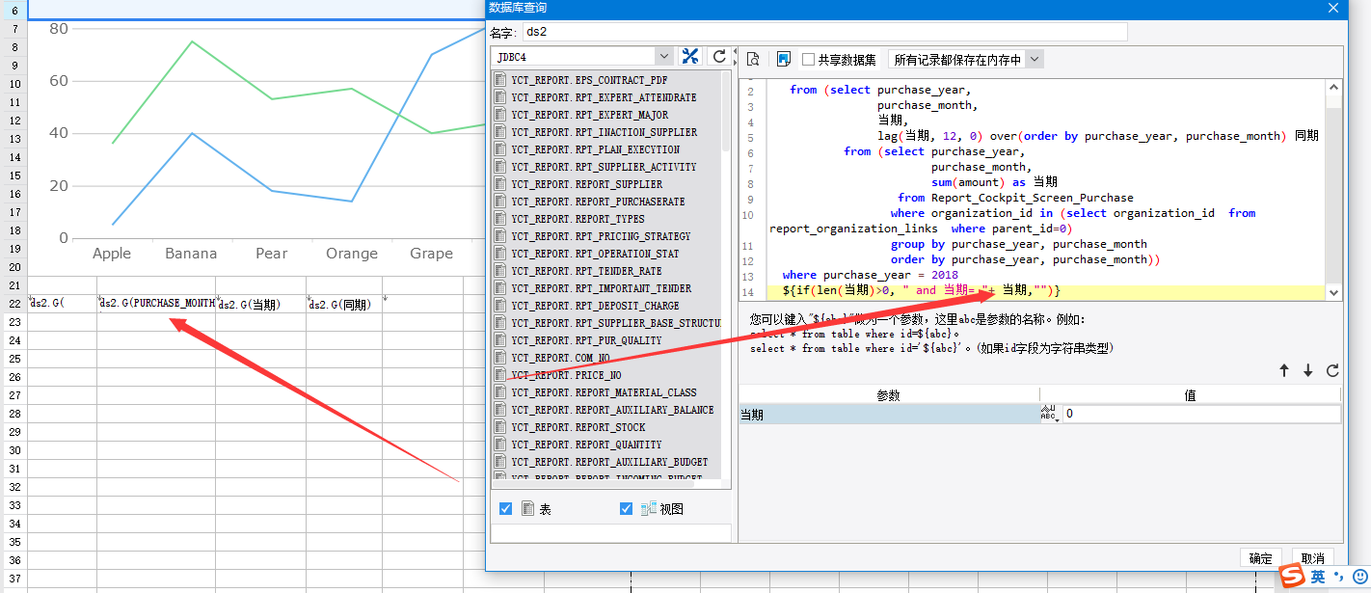Viewport: 1371px width, 593px height.
Task: Select spreadsheet cell ds2.G(PURCHASE_MONTH
Action: [x=156, y=304]
